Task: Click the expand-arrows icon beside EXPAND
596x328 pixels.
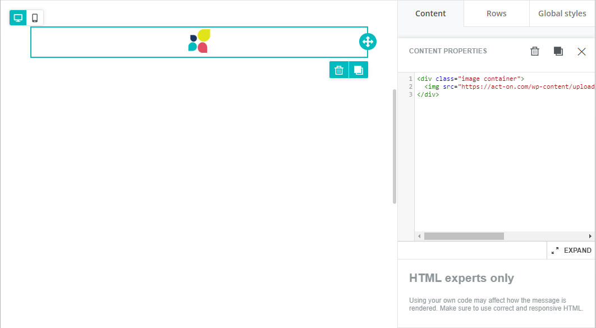Action: tap(556, 250)
